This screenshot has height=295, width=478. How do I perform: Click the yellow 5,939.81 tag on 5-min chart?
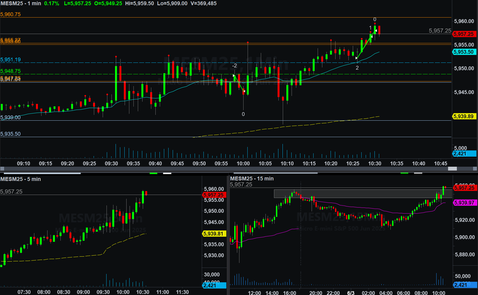[x=214, y=234]
